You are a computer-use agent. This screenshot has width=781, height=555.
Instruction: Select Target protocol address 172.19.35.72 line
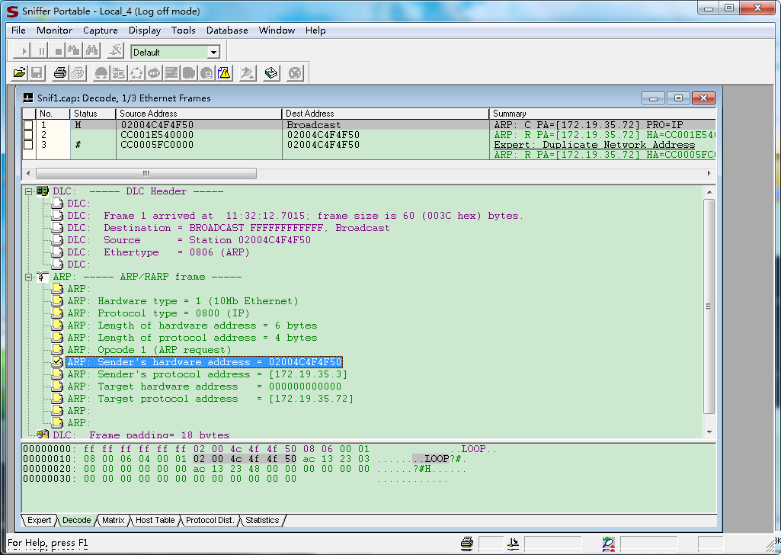point(210,399)
